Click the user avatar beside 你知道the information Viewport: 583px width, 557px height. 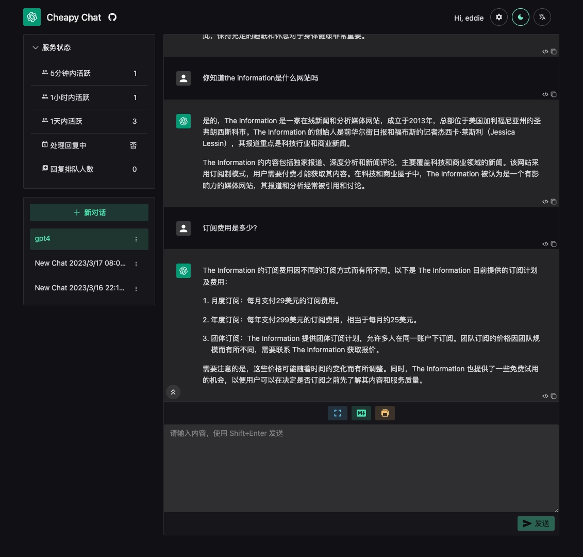point(184,78)
